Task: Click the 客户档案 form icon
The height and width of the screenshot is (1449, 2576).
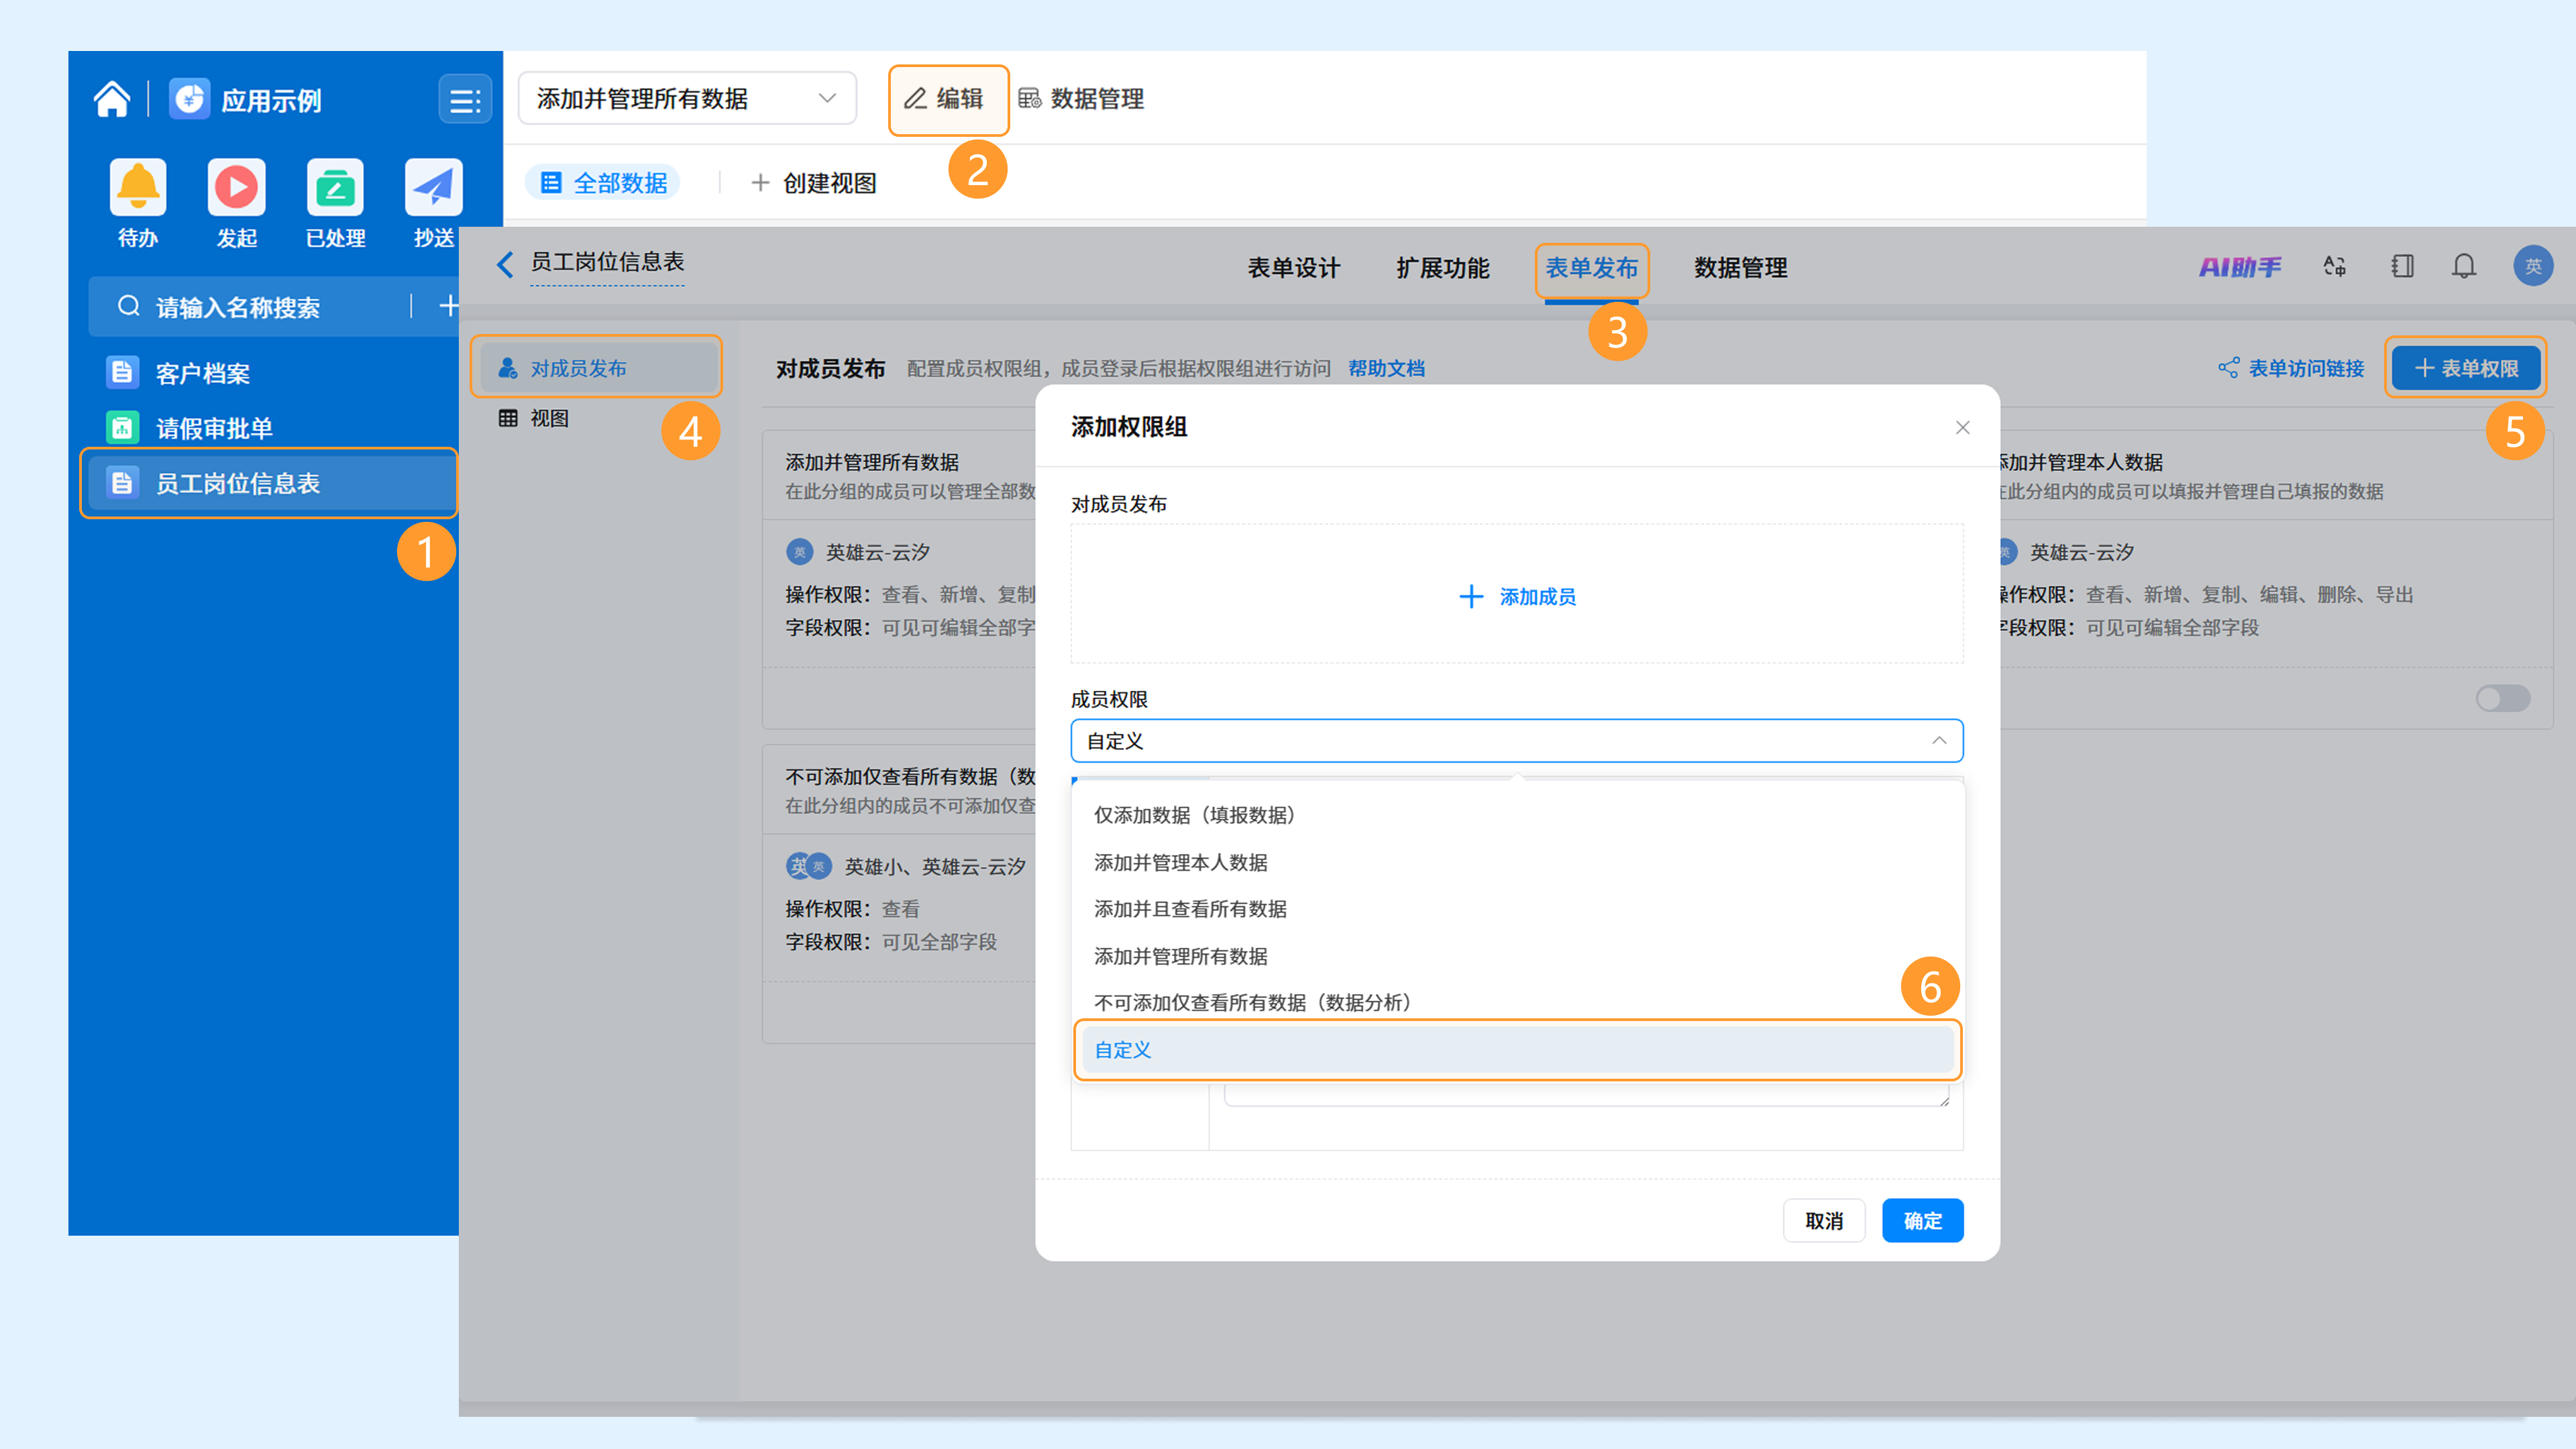Action: click(x=122, y=372)
